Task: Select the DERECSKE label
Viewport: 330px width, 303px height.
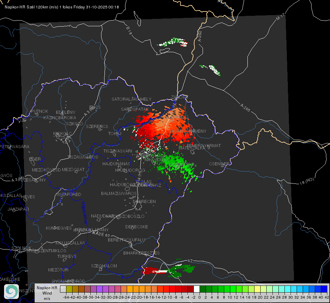Action: 137,227
